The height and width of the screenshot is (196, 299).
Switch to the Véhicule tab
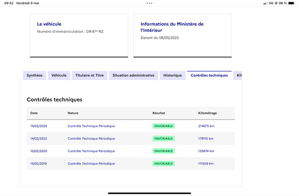[x=59, y=75]
